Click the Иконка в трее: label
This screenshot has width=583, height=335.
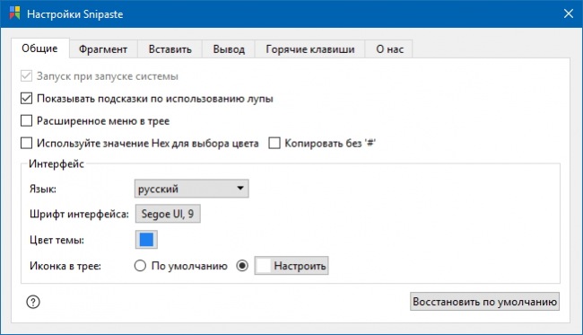tap(65, 266)
